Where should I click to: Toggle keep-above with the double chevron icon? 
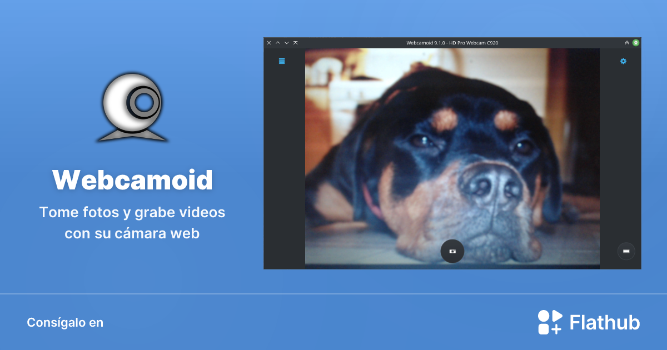coord(627,42)
